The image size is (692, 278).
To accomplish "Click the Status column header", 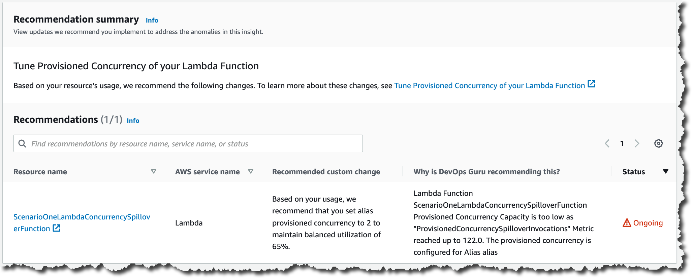I will pos(633,172).
